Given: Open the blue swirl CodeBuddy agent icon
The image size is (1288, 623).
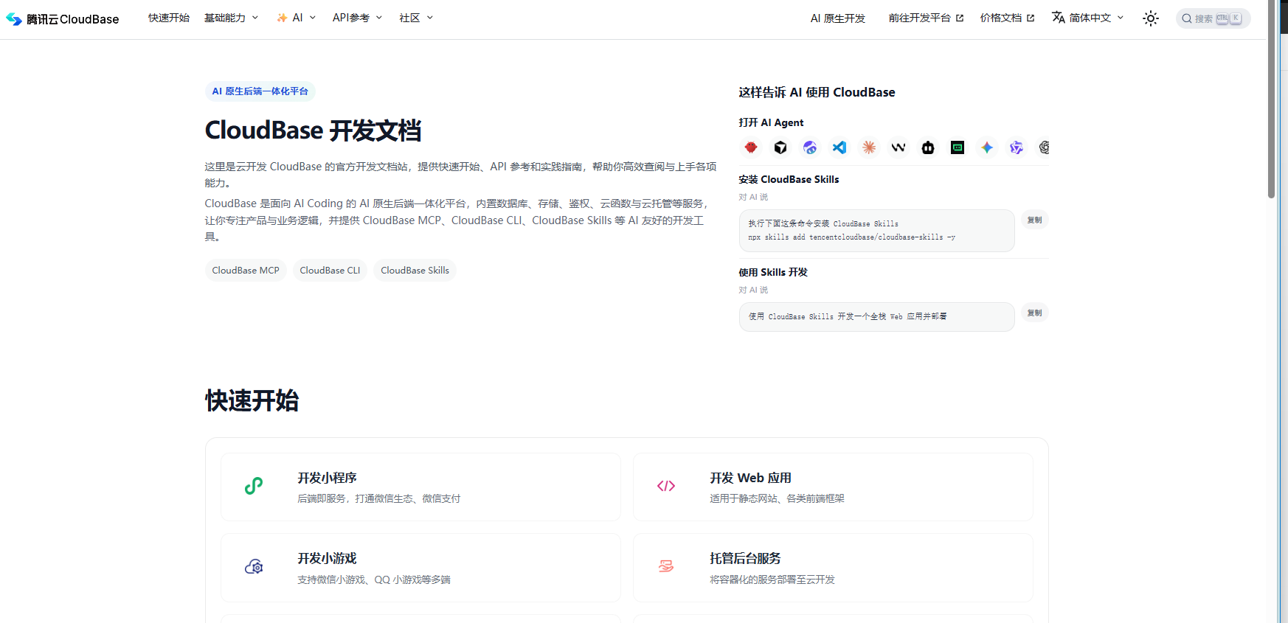Looking at the screenshot, I should coord(810,147).
